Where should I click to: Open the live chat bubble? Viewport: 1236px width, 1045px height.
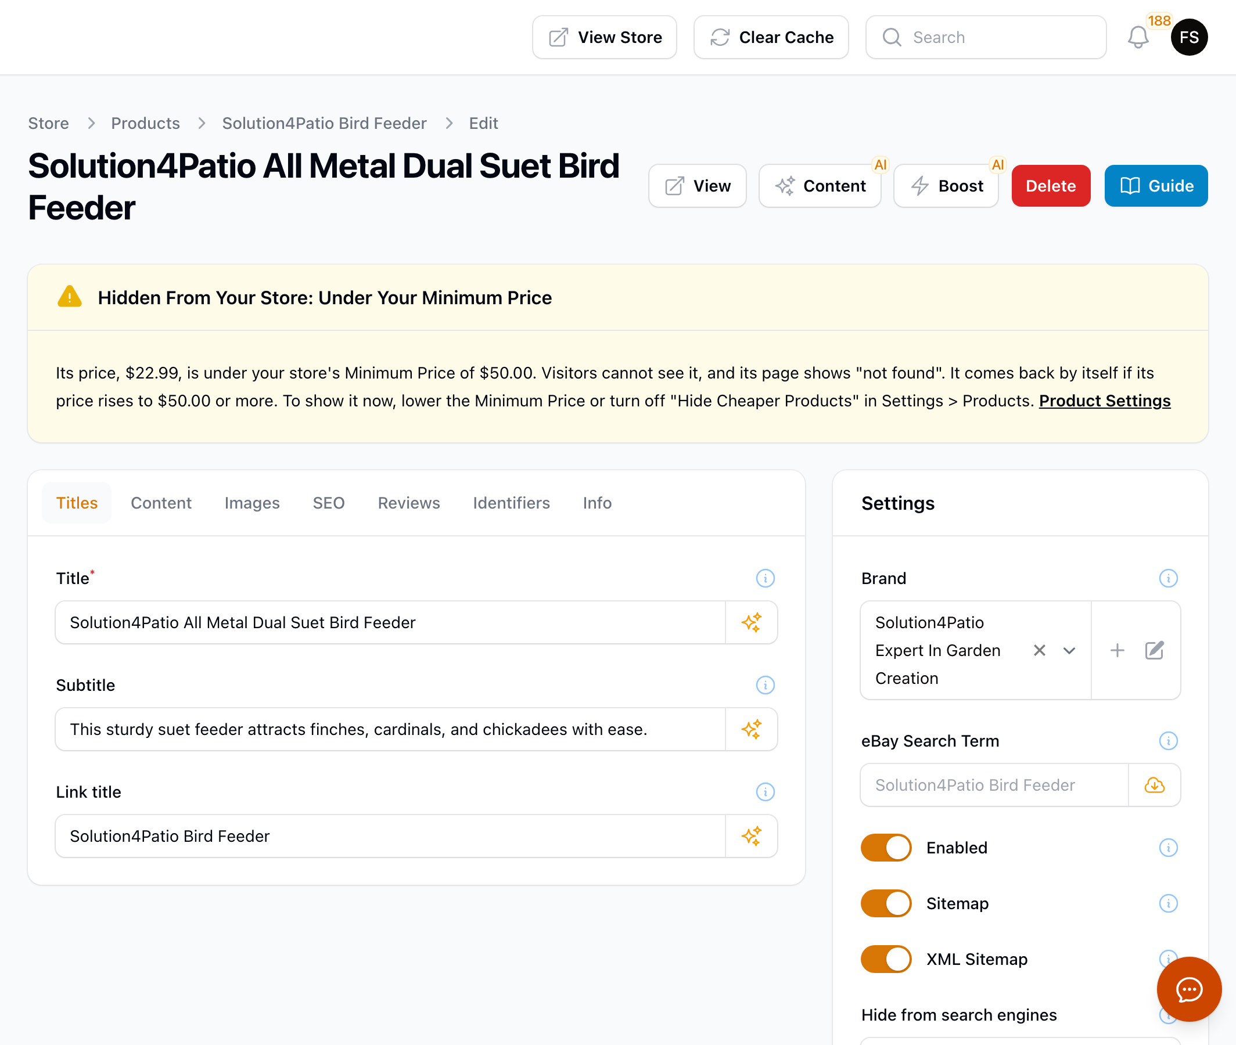1188,989
